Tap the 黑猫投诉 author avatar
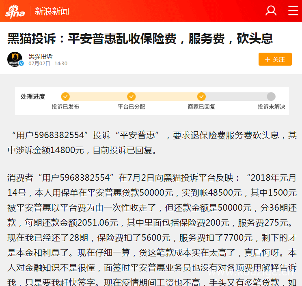The height and width of the screenshot is (286, 302). [x=15, y=59]
